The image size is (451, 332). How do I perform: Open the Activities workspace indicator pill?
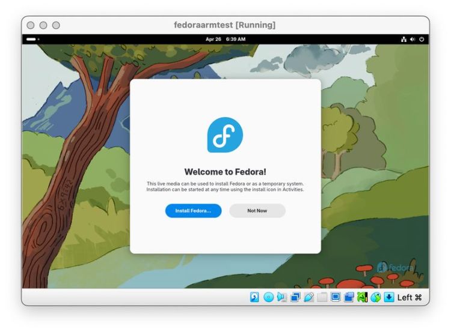pyautogui.click(x=31, y=40)
